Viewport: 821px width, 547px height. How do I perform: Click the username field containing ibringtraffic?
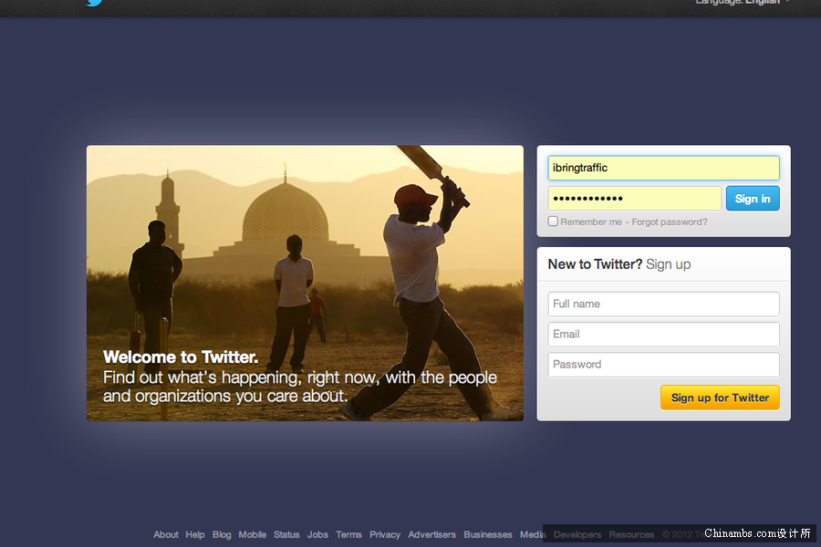coord(663,168)
